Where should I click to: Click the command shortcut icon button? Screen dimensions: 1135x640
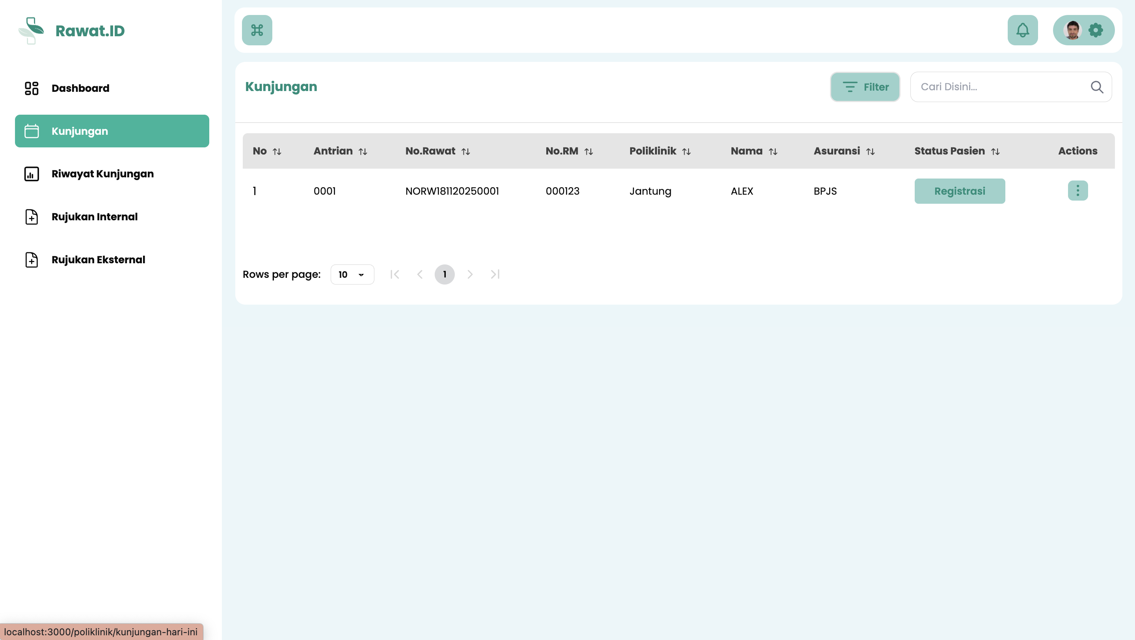257,30
